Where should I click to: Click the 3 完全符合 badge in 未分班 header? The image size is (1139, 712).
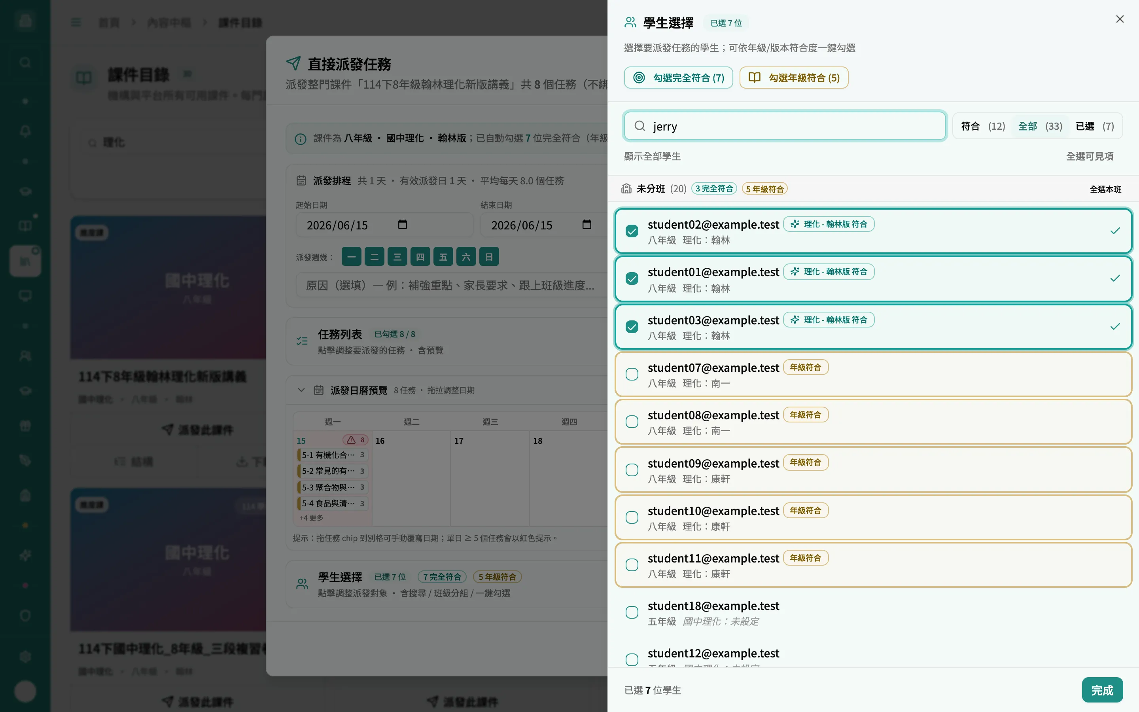714,189
